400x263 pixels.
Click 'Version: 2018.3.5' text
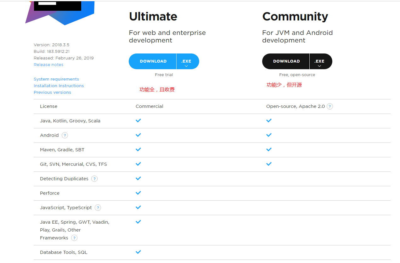52,45
